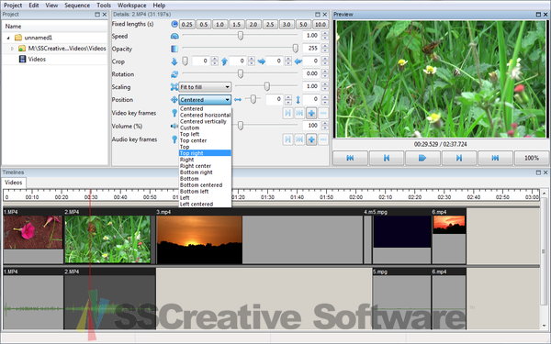Open the Position 'Centered' dropdown
551x344 pixels.
[x=205, y=100]
